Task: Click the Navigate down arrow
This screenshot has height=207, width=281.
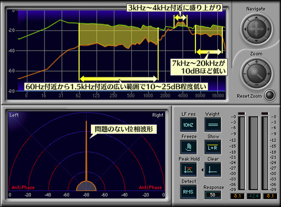Action: (256, 41)
